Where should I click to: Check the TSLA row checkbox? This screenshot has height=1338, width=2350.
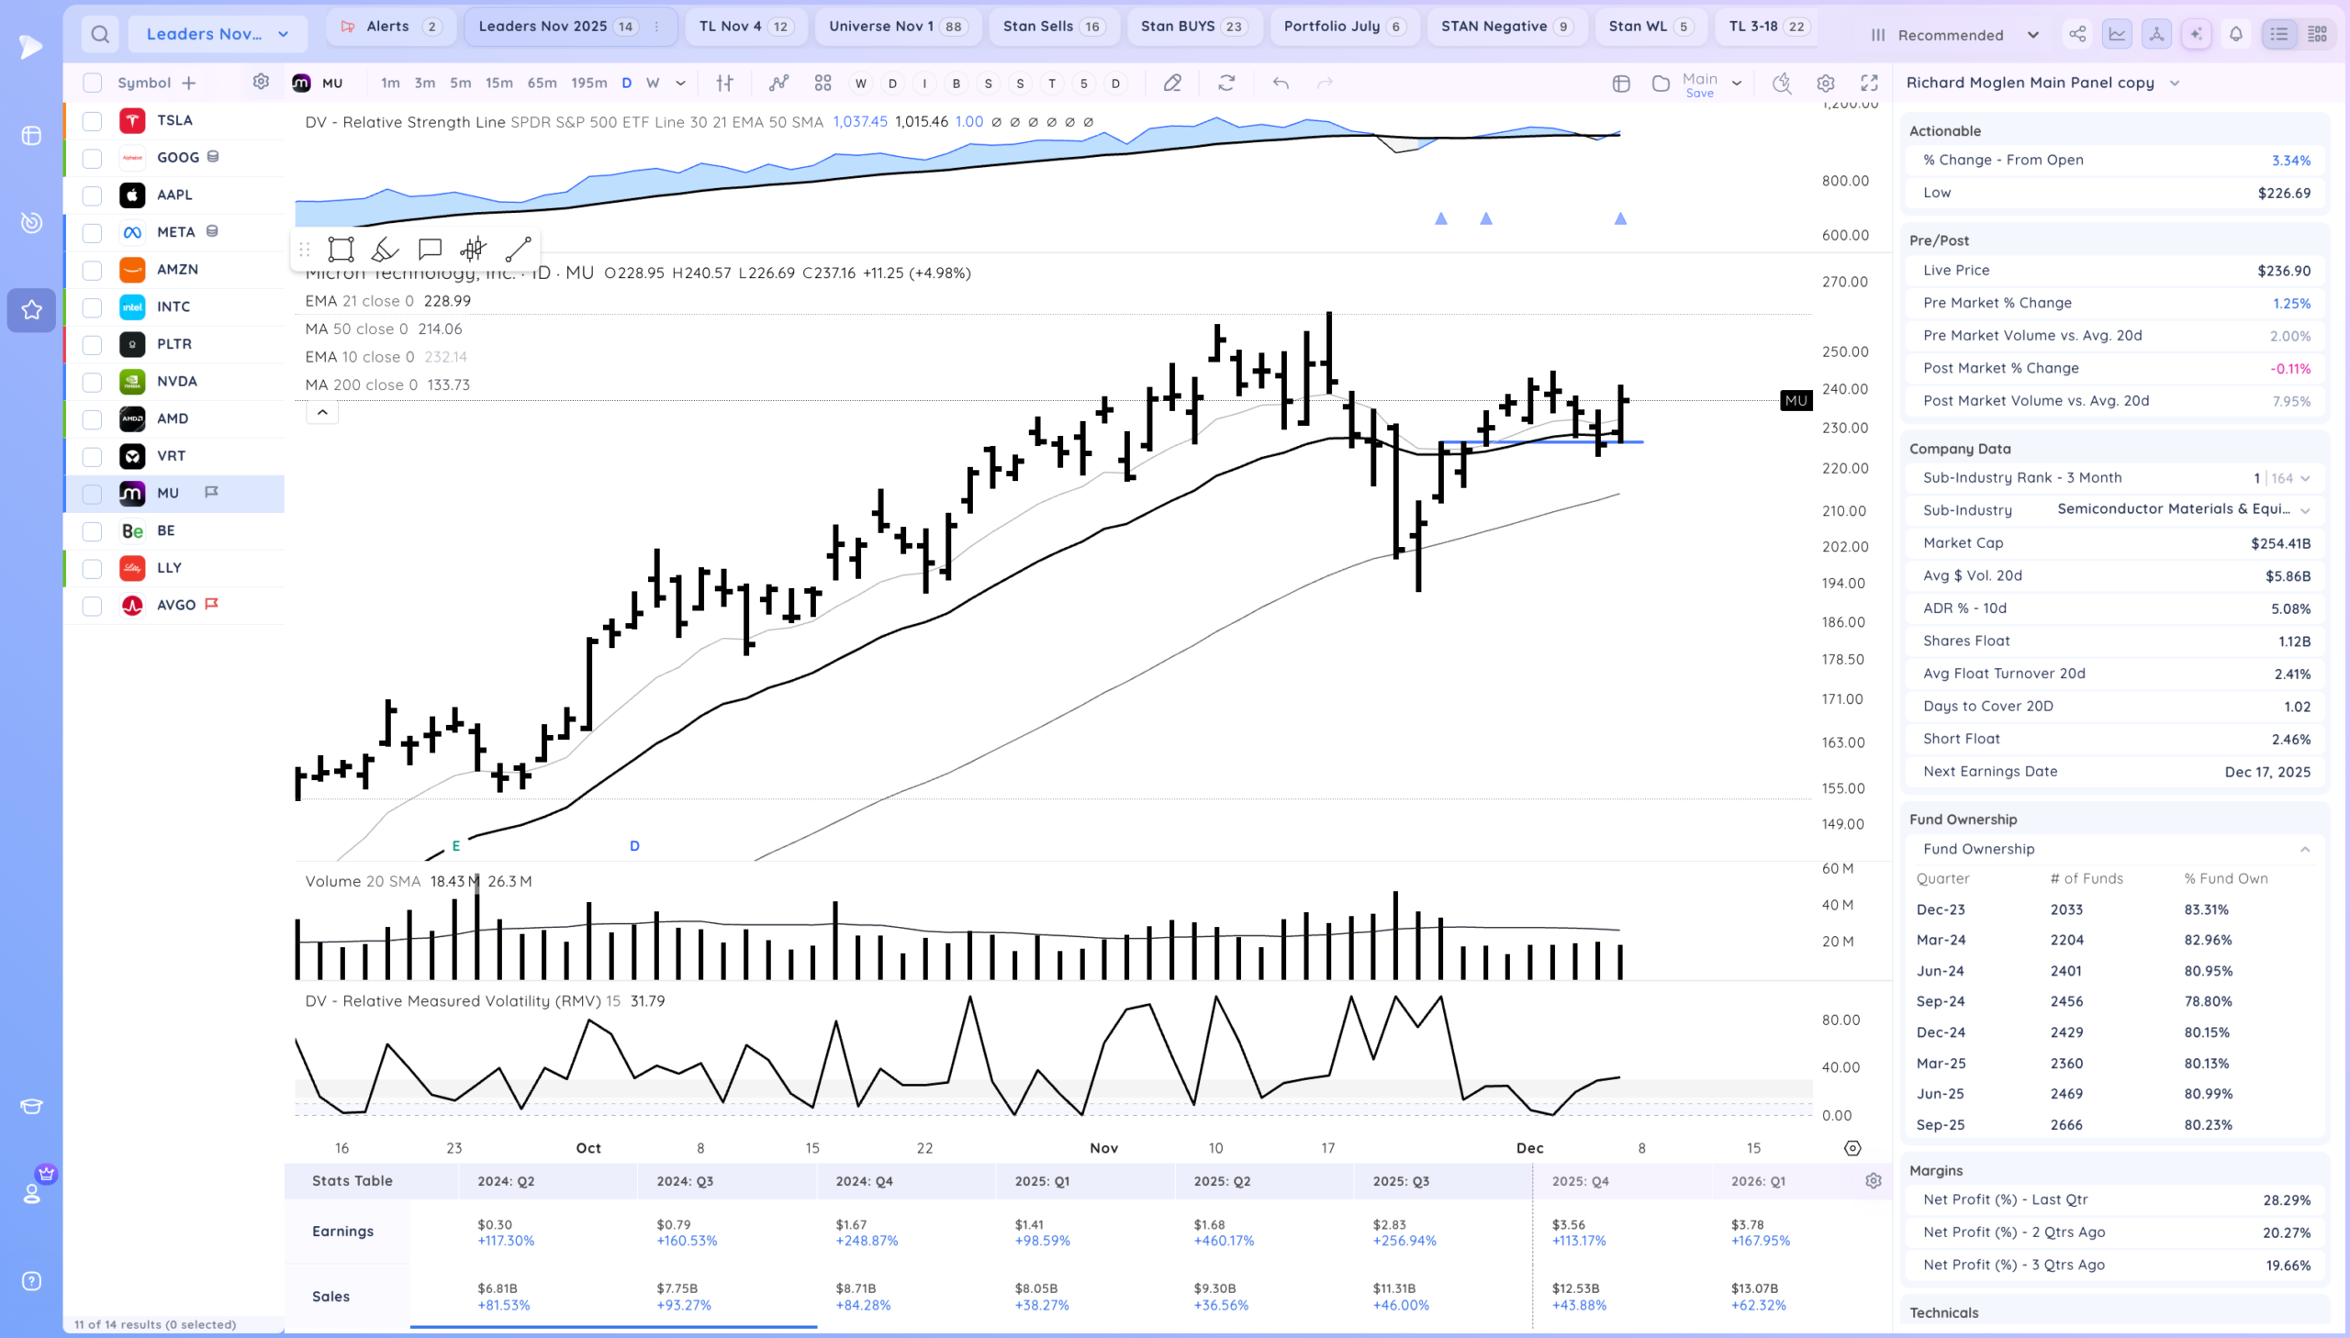pyautogui.click(x=92, y=120)
